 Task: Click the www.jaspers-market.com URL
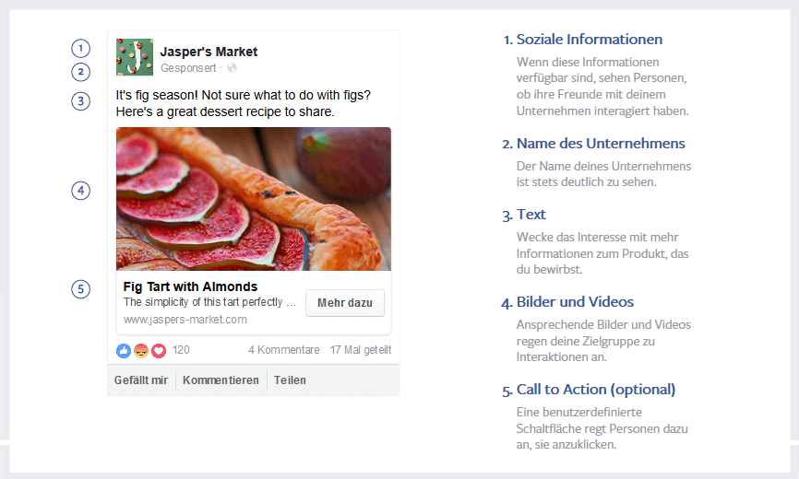(185, 320)
